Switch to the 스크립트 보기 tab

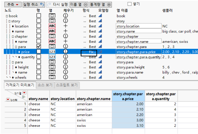click(x=67, y=85)
